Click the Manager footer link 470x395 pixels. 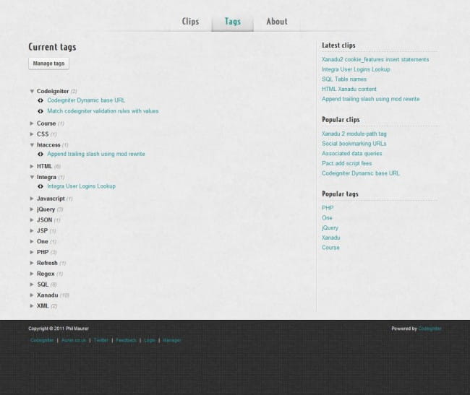point(172,340)
